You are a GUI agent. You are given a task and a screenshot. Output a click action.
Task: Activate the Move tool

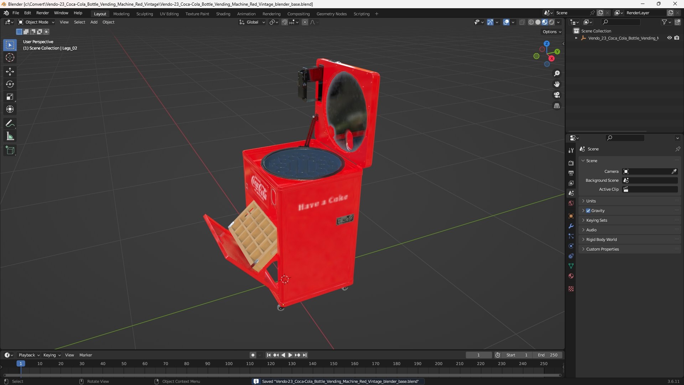[x=10, y=72]
